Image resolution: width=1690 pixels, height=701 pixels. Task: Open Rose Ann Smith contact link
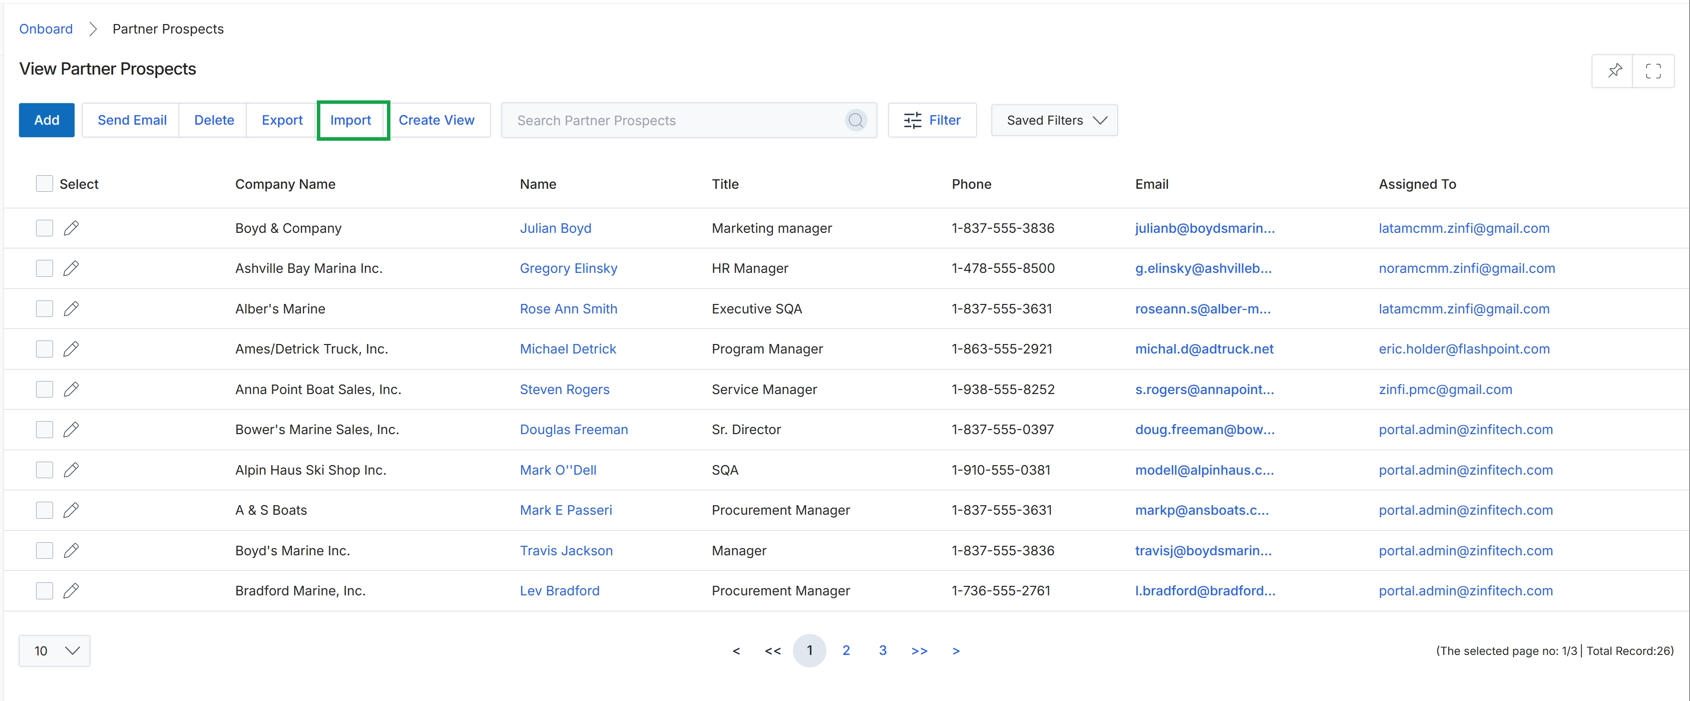tap(569, 308)
